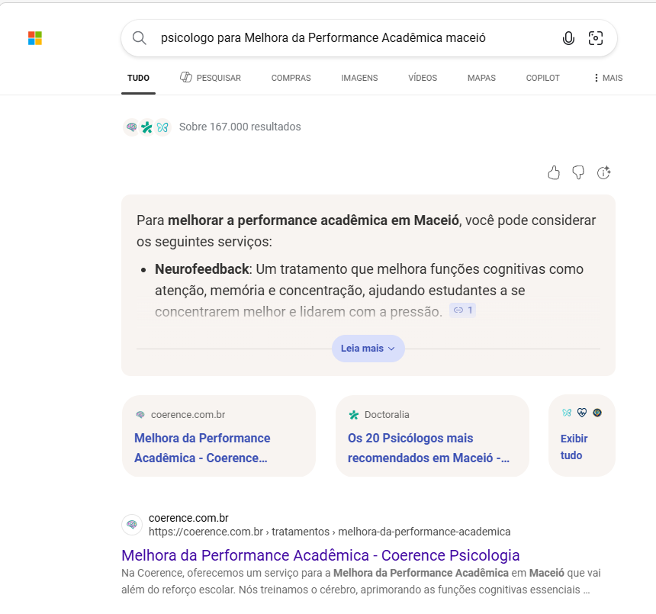Click the coerence.com.br result favicon
This screenshot has width=656, height=614.
coord(132,525)
